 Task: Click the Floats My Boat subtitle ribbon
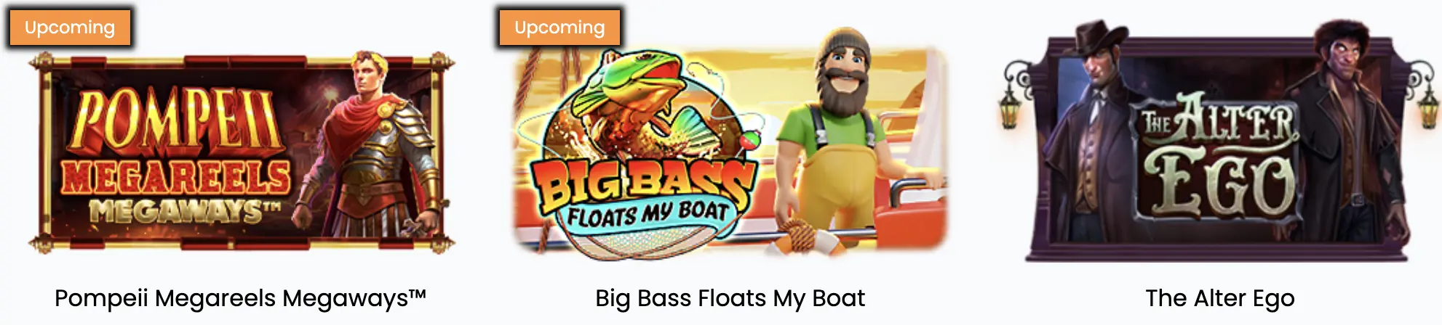coord(648,214)
